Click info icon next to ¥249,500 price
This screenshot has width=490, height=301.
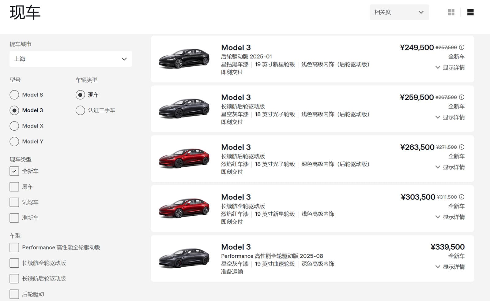[x=462, y=47]
